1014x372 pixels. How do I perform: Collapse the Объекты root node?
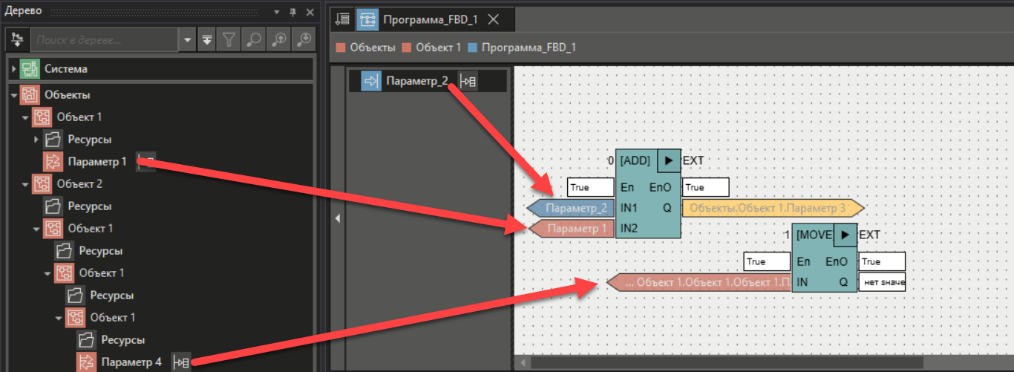13,95
